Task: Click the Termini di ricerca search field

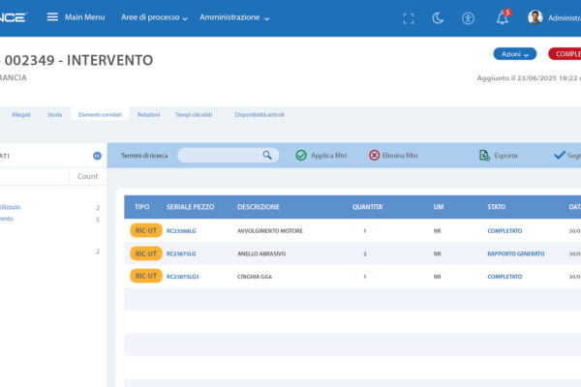Action: pos(229,155)
